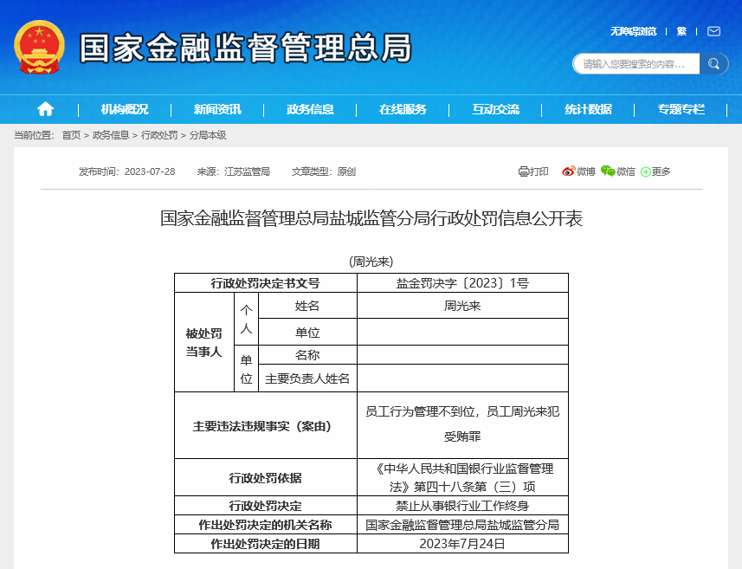Screen dimensions: 742x569
Task: Click the legal basis 银行业监督管理法 cell
Action: [462, 478]
